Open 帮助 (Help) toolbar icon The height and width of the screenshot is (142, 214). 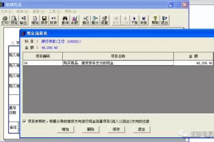155,20
